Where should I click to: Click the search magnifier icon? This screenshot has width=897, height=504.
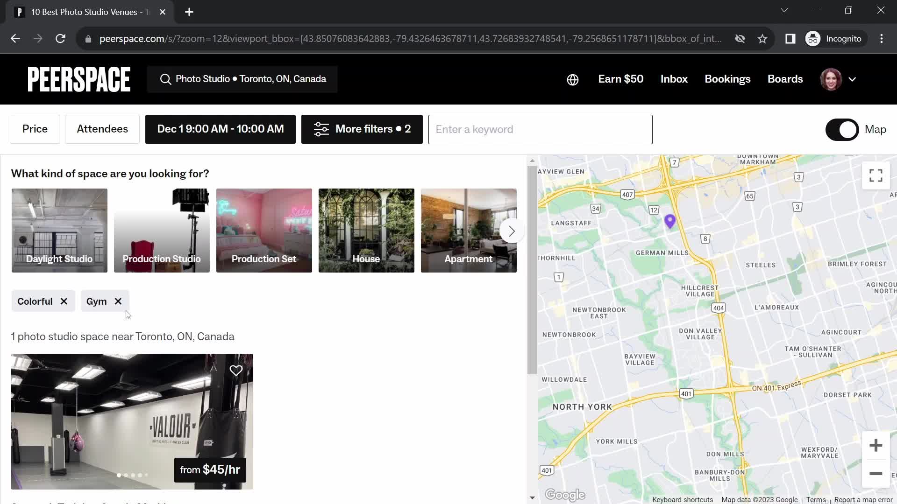[165, 79]
